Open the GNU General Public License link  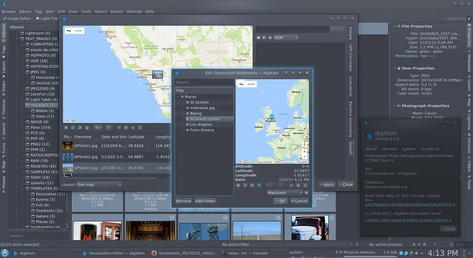408,220
